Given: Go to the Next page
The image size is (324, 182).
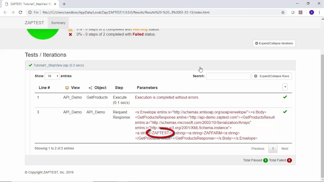Looking at the screenshot, I should (x=285, y=149).
